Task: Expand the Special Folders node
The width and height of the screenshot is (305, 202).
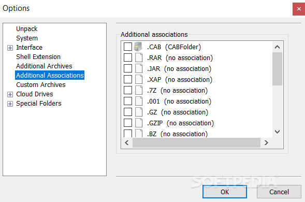Action: tap(10, 104)
